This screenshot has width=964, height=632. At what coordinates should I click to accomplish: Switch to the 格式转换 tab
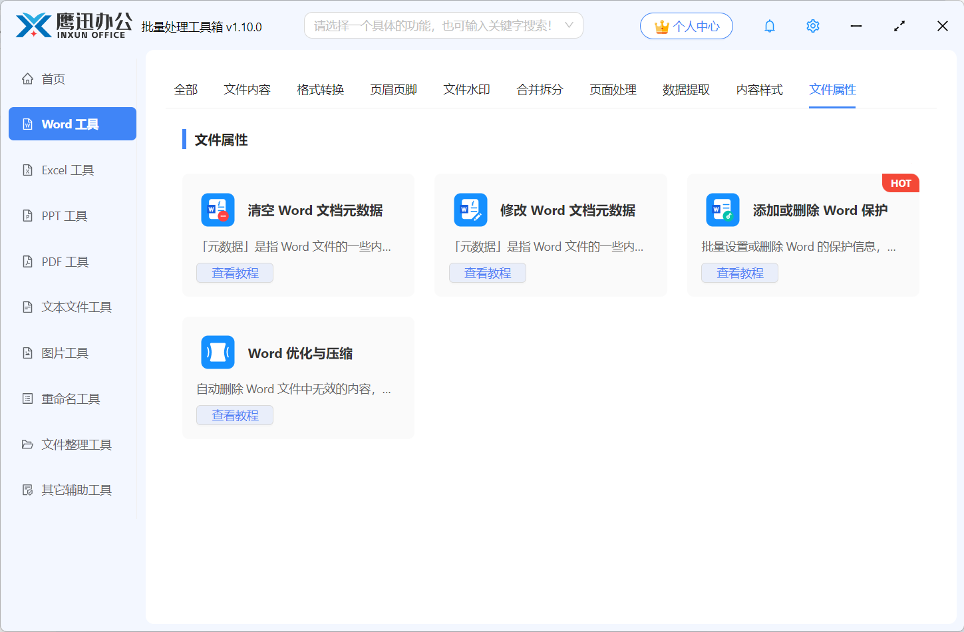[x=320, y=89]
